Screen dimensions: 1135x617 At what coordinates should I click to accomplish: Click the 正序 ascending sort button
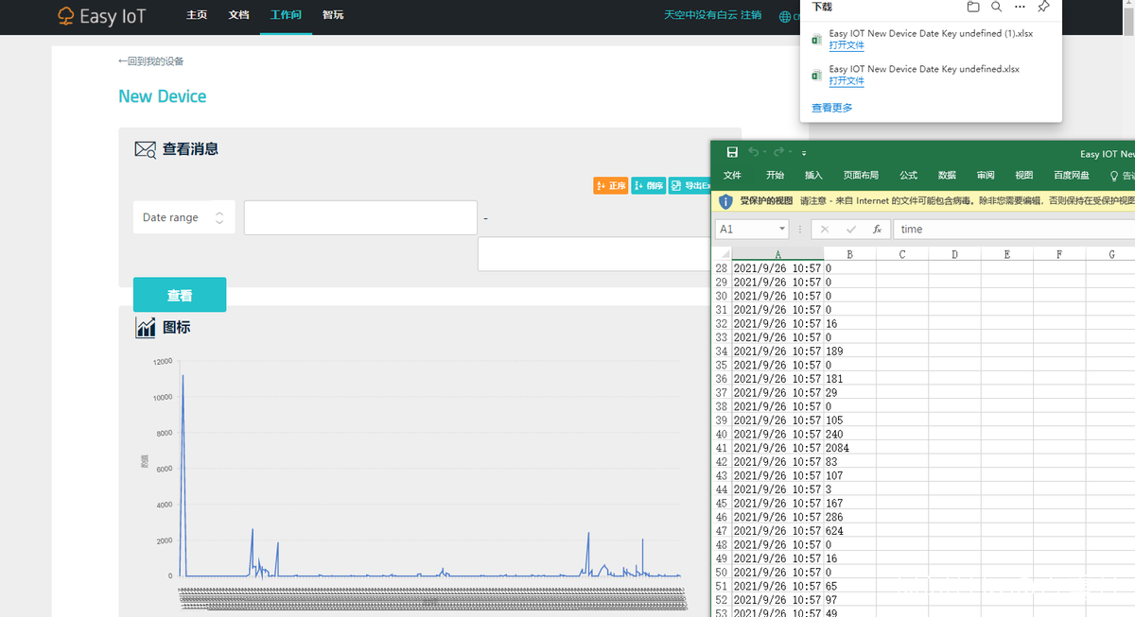(611, 186)
